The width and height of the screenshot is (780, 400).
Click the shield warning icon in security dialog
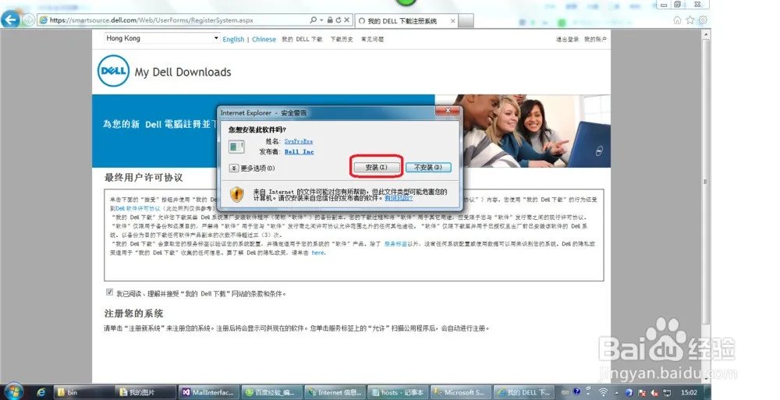point(237,193)
